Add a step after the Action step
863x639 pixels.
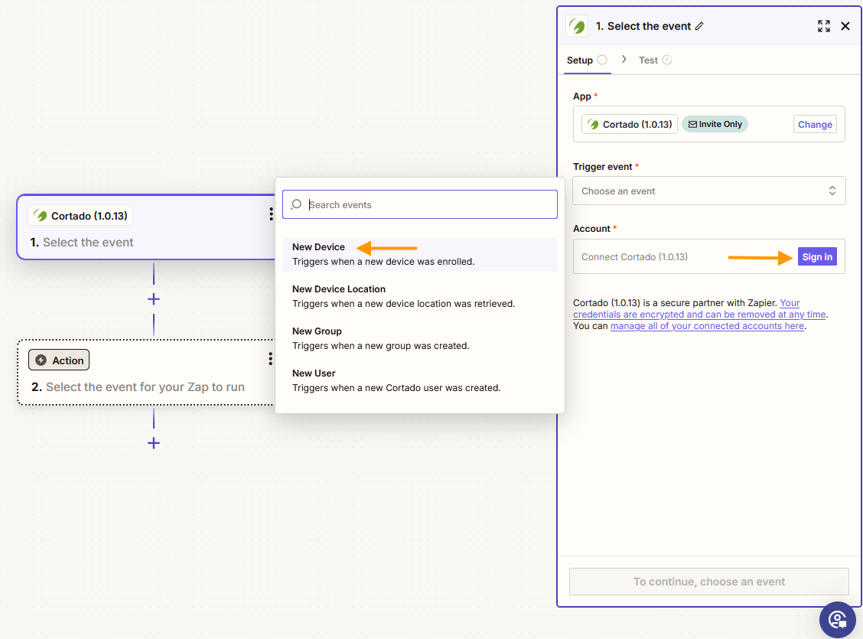[x=154, y=443]
